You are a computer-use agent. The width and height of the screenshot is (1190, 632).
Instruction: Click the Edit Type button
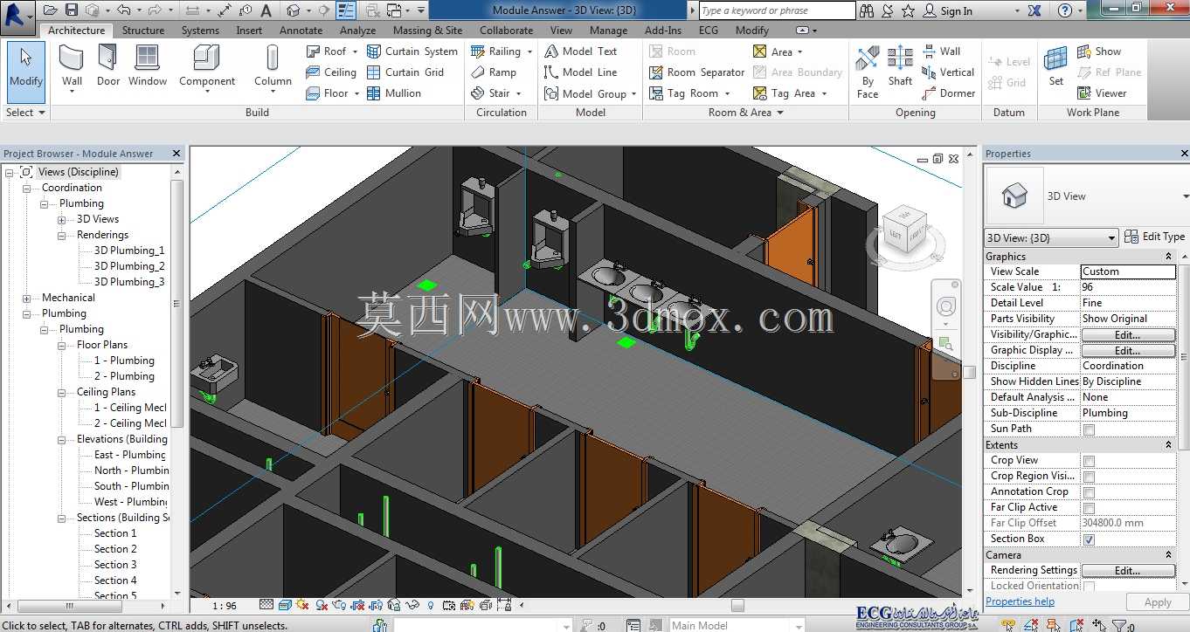tap(1153, 237)
